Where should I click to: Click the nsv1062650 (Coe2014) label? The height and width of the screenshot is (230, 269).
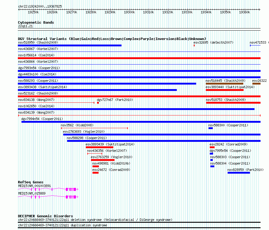point(36,106)
